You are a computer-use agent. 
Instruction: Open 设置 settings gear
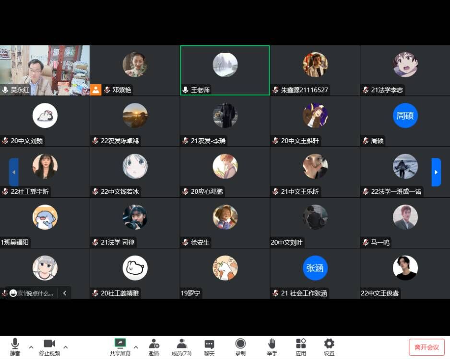[329, 344]
